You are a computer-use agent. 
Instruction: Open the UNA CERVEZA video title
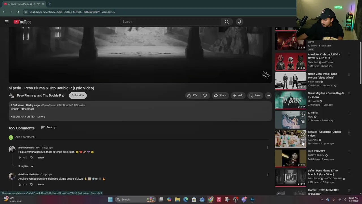[316, 152]
